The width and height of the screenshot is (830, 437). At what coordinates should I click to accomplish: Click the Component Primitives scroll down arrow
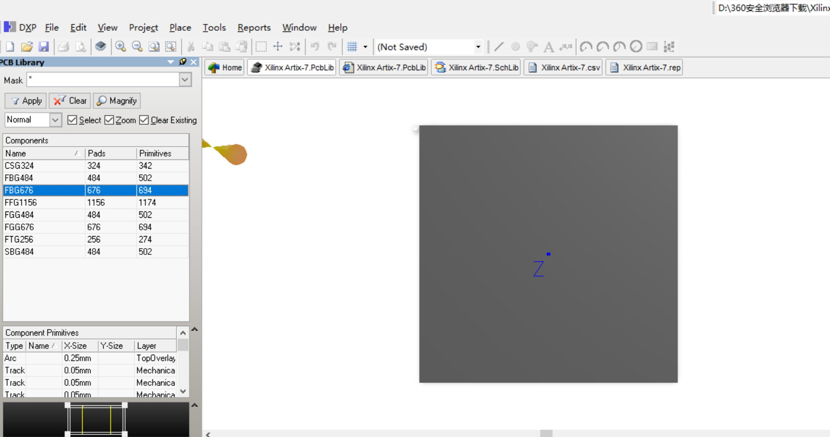(x=183, y=391)
